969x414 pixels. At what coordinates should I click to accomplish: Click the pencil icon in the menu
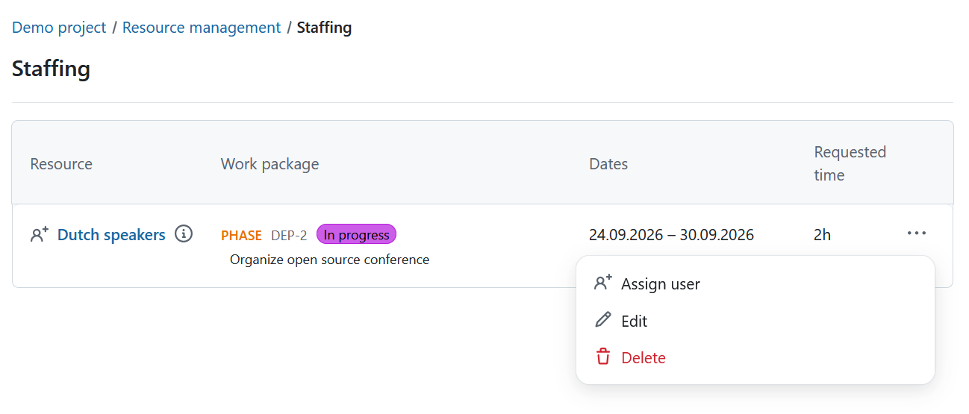(x=602, y=320)
